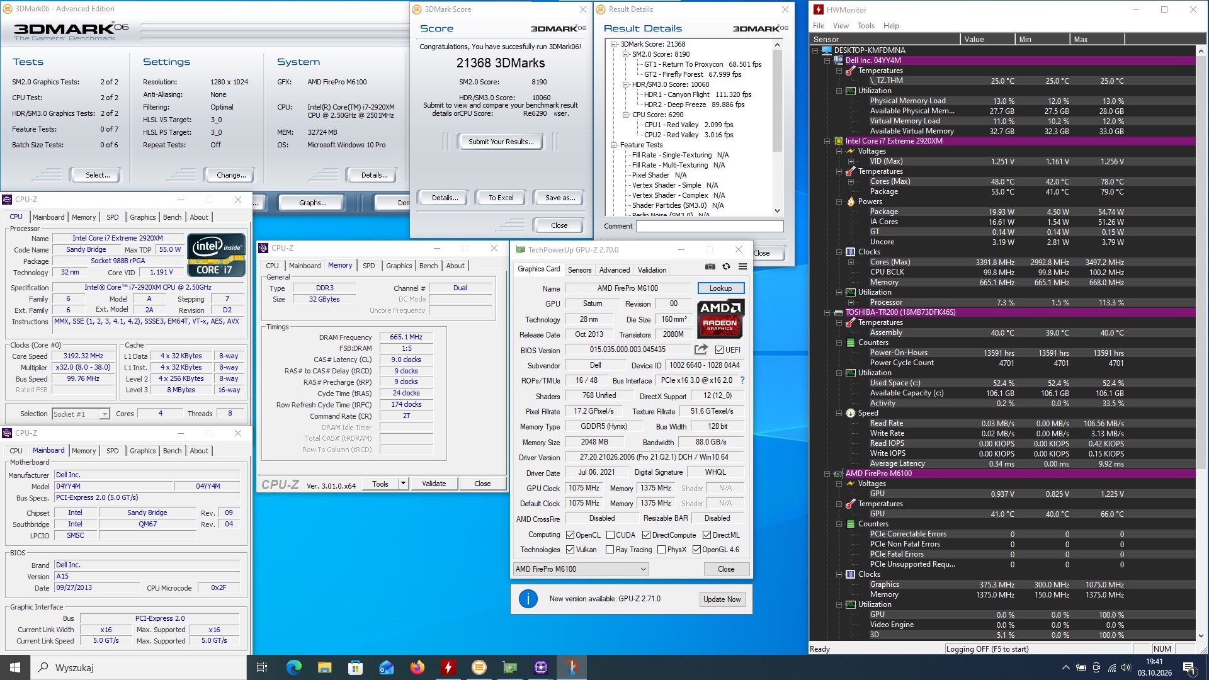Open the CPU-Z Tools dropdown arrow
Viewport: 1209px width, 680px height.
[403, 484]
